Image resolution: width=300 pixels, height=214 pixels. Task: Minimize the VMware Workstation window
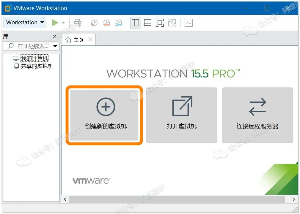[x=246, y=8]
